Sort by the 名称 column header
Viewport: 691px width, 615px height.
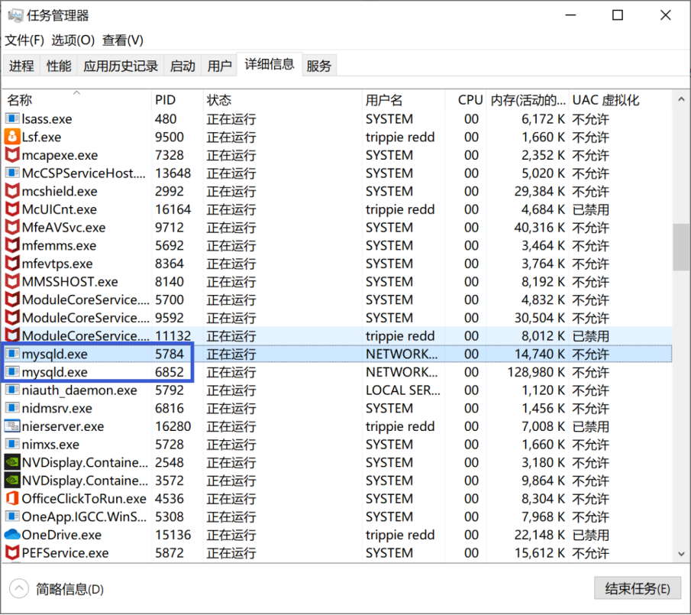point(76,100)
